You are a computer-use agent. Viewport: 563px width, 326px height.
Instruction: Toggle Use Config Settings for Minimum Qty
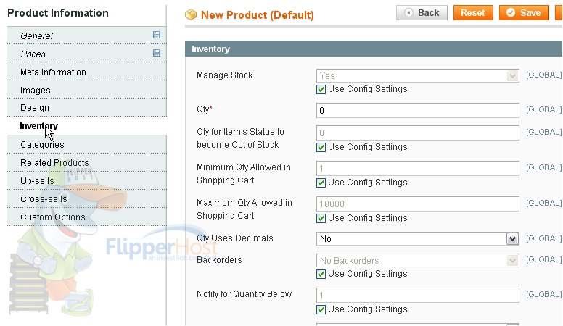click(321, 183)
